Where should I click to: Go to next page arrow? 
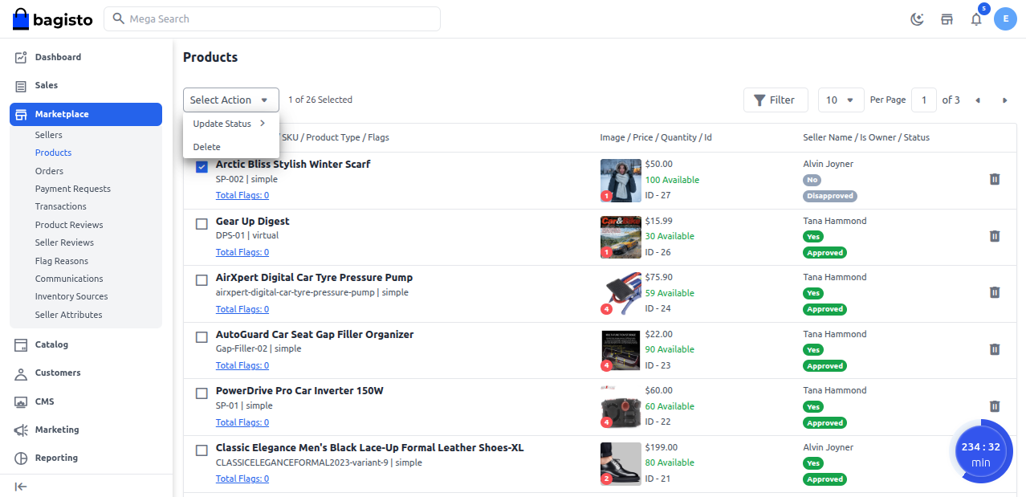[x=1004, y=100]
